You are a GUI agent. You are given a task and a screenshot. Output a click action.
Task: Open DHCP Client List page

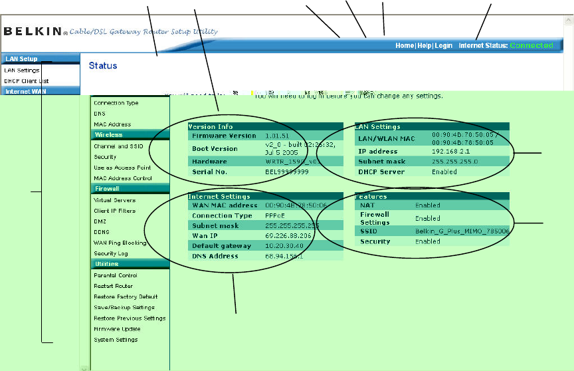(x=27, y=81)
